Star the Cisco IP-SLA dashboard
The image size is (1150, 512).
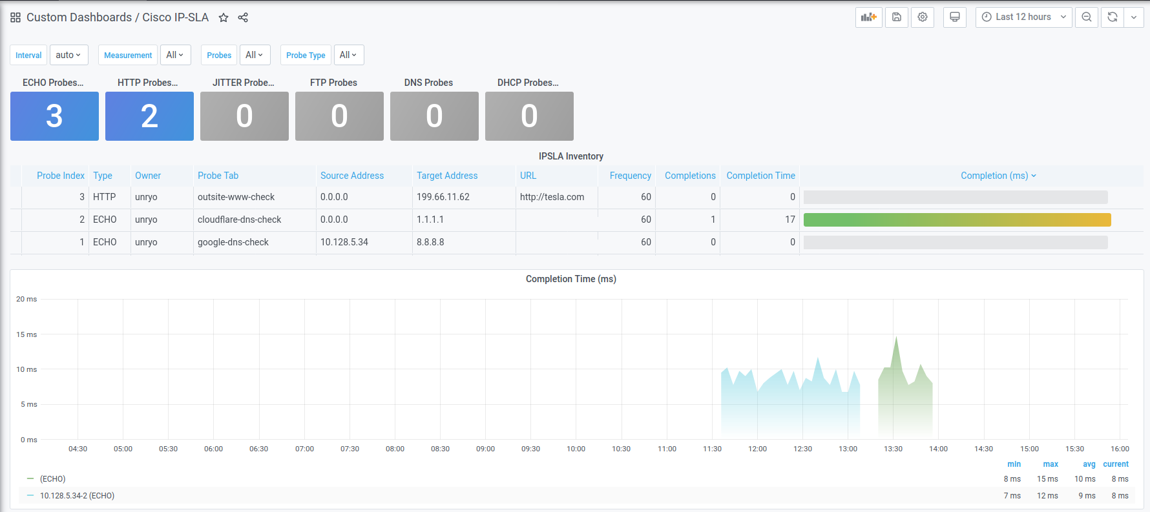pos(224,17)
